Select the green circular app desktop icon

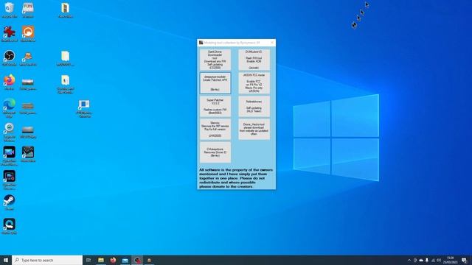(10, 132)
